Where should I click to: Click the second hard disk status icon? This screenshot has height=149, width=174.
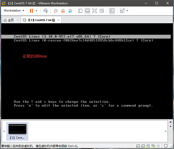coord(143,146)
